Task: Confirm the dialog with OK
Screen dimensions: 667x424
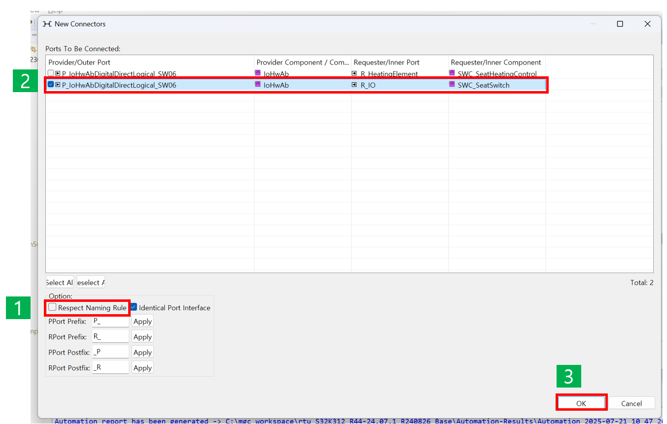Action: click(x=581, y=403)
